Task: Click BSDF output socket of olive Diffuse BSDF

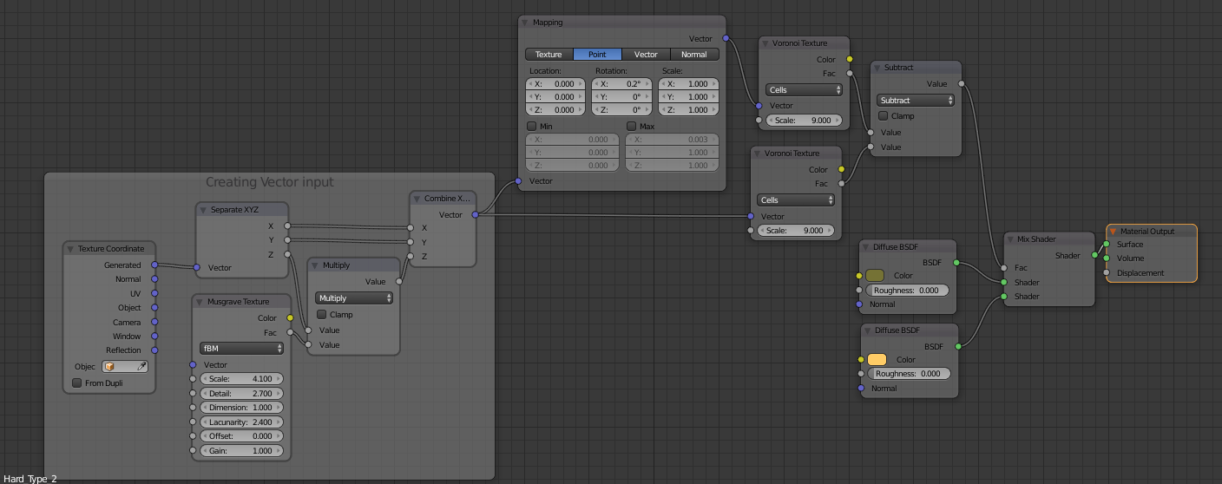Action: (956, 261)
